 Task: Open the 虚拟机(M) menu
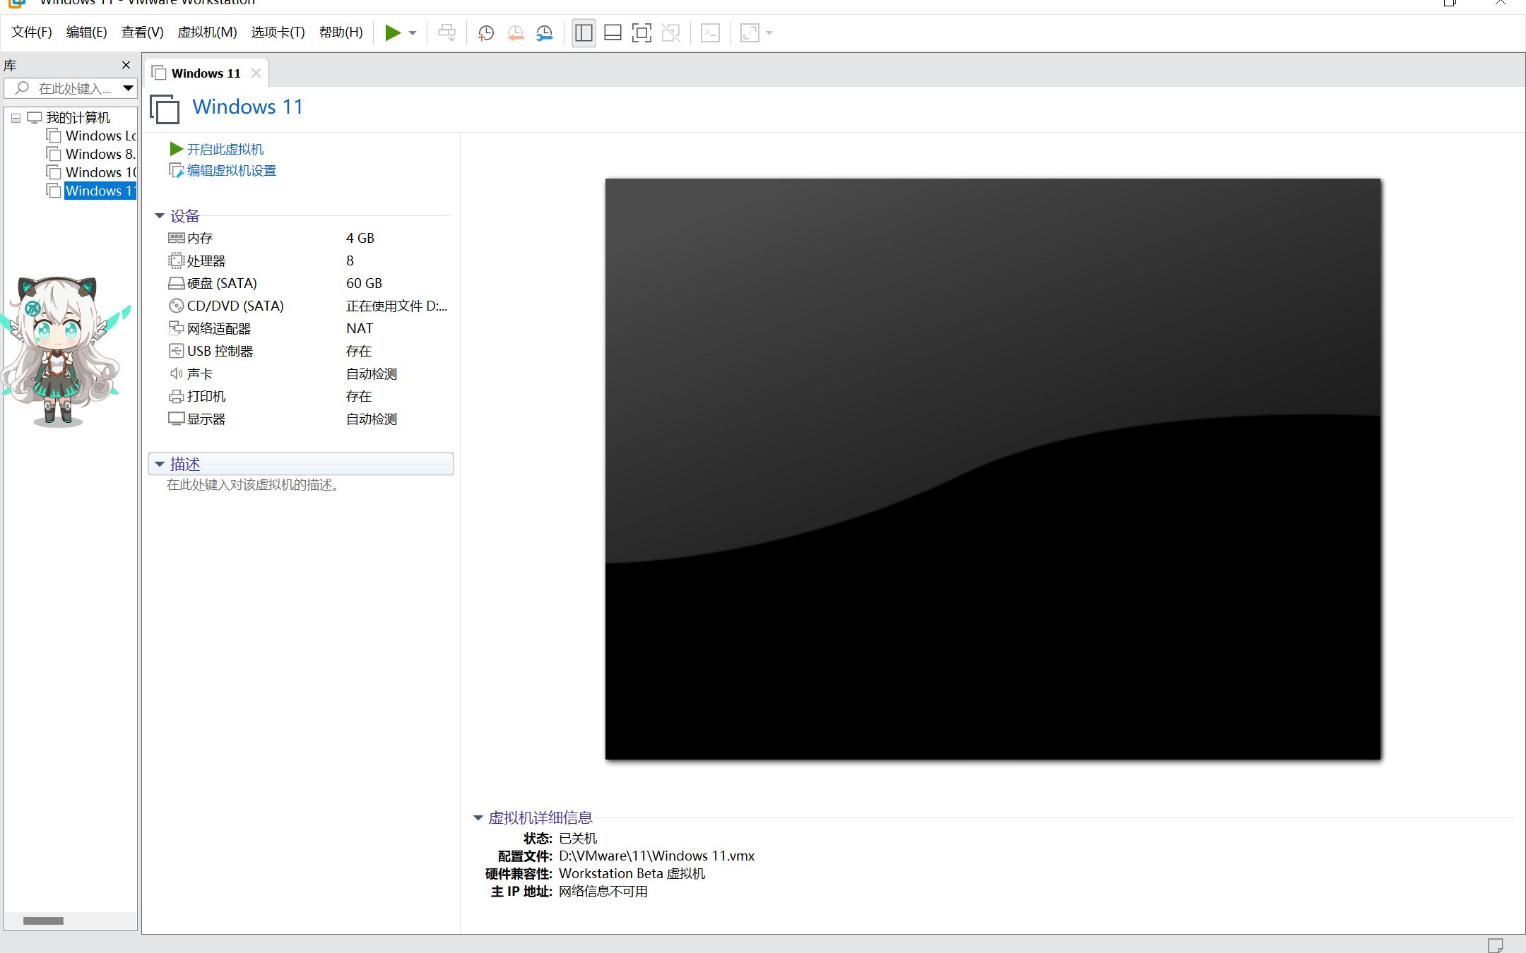207,32
